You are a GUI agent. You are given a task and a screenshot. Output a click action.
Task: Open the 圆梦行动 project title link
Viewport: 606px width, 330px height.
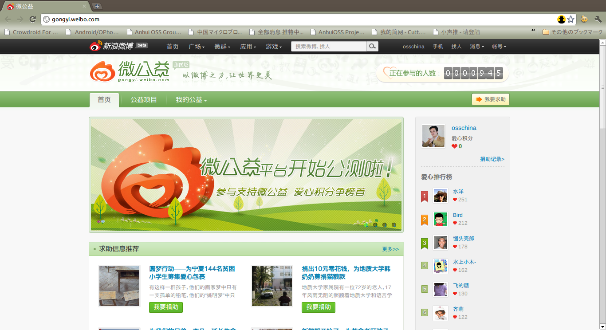(x=192, y=273)
